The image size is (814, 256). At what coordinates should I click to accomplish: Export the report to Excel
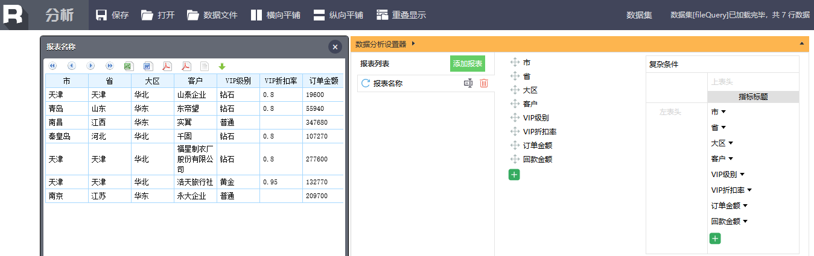(x=129, y=66)
